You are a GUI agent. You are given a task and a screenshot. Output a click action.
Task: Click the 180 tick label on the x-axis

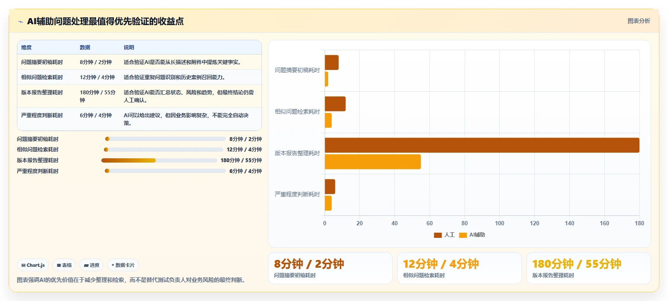[639, 224]
